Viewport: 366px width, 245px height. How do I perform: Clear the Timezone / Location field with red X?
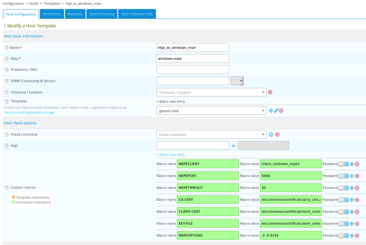270,92
